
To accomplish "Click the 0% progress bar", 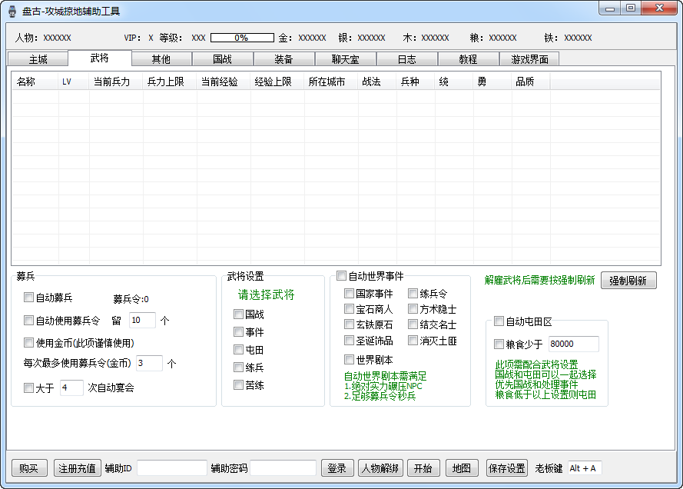I will (240, 37).
